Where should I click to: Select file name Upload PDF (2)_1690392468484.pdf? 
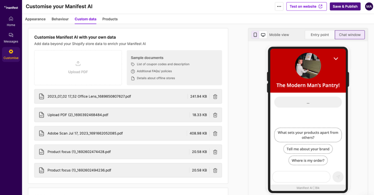[x=78, y=115]
